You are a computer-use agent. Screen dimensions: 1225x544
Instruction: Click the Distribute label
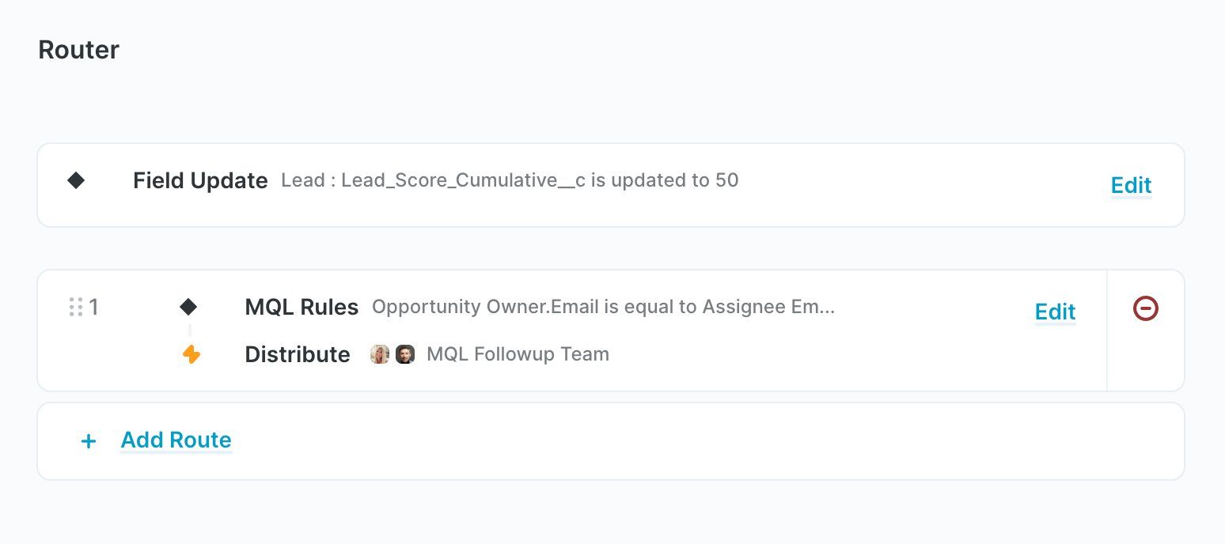[298, 354]
